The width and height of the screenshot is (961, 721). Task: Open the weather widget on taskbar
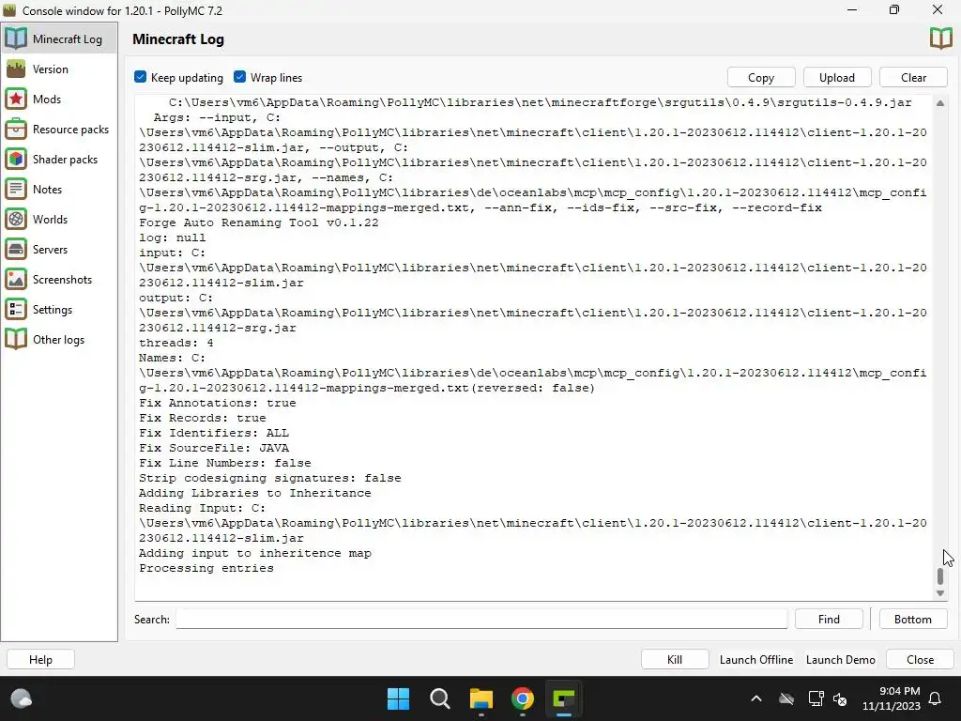coord(22,698)
